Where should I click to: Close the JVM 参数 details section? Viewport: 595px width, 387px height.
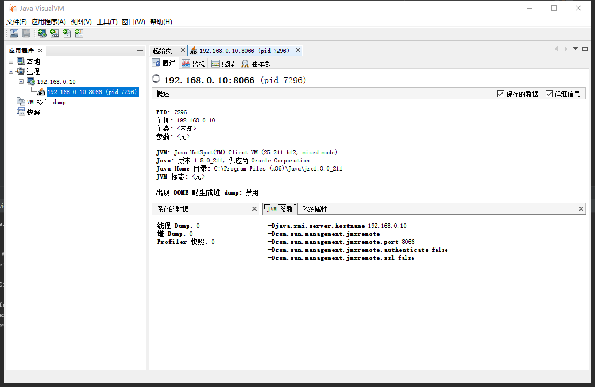click(581, 208)
